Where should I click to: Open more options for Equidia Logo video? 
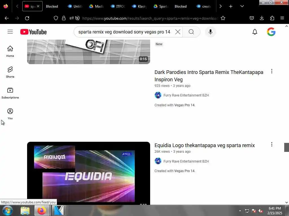(272, 144)
